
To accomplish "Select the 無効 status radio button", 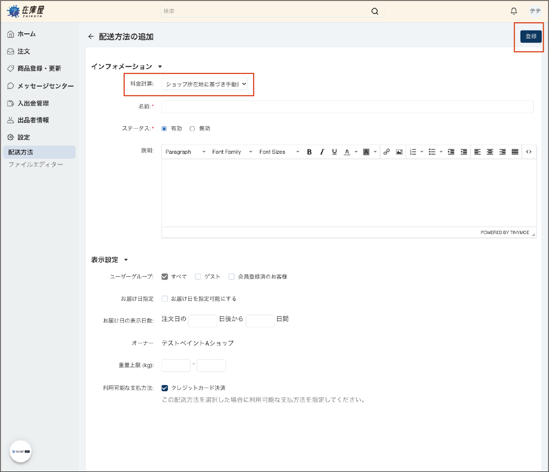I will pyautogui.click(x=192, y=129).
